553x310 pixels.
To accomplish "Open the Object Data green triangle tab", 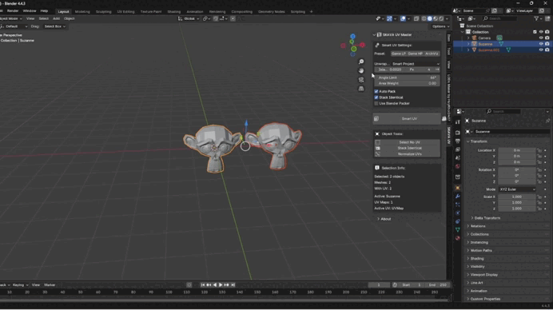I will pyautogui.click(x=457, y=229).
